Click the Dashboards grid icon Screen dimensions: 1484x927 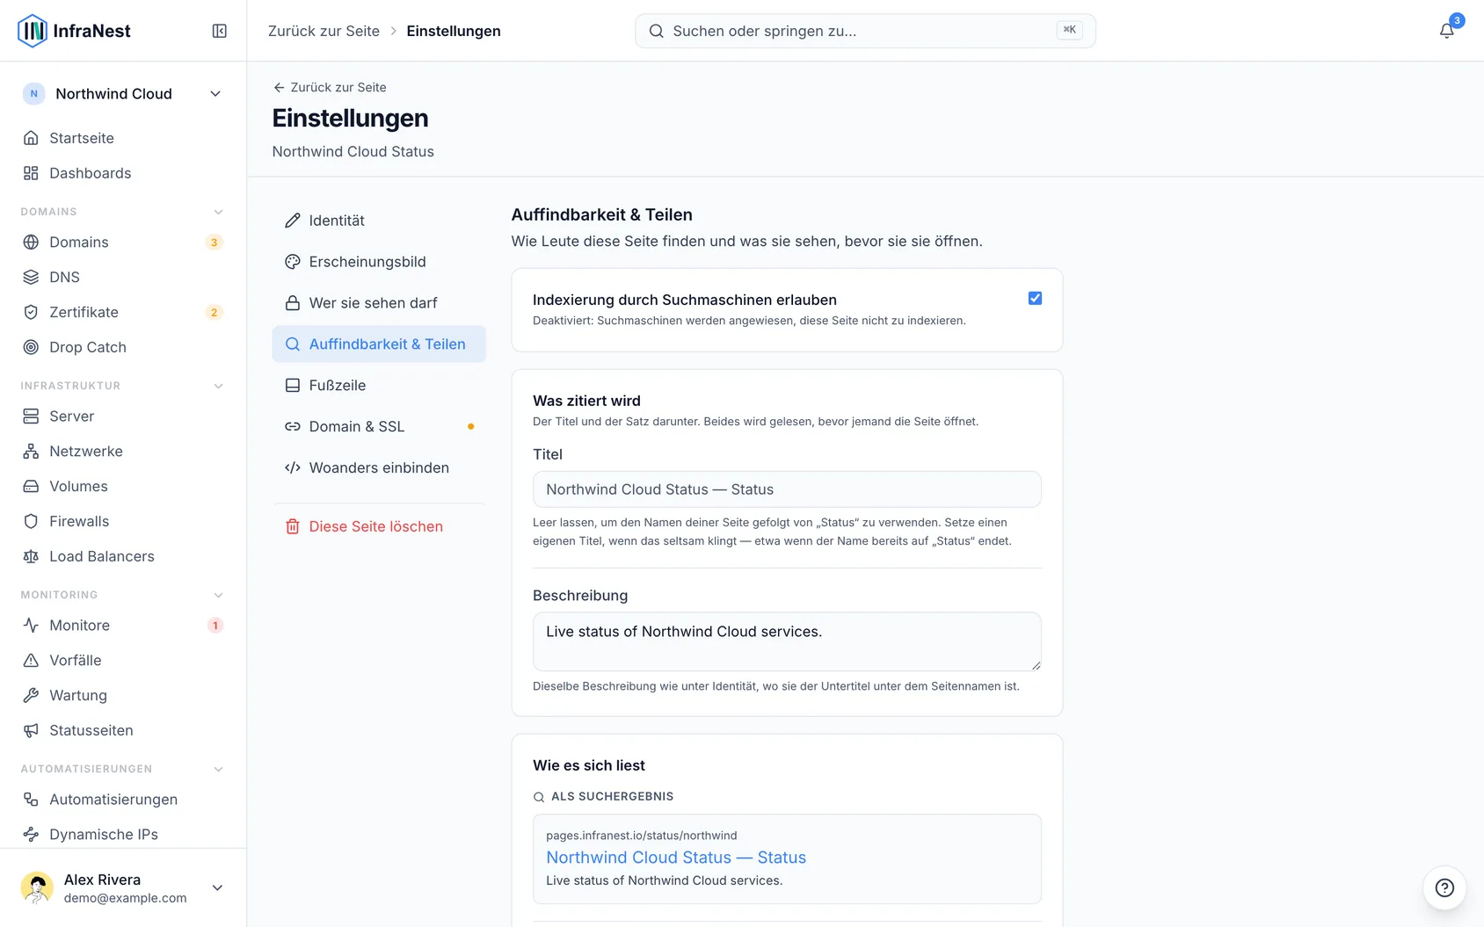[x=31, y=173]
